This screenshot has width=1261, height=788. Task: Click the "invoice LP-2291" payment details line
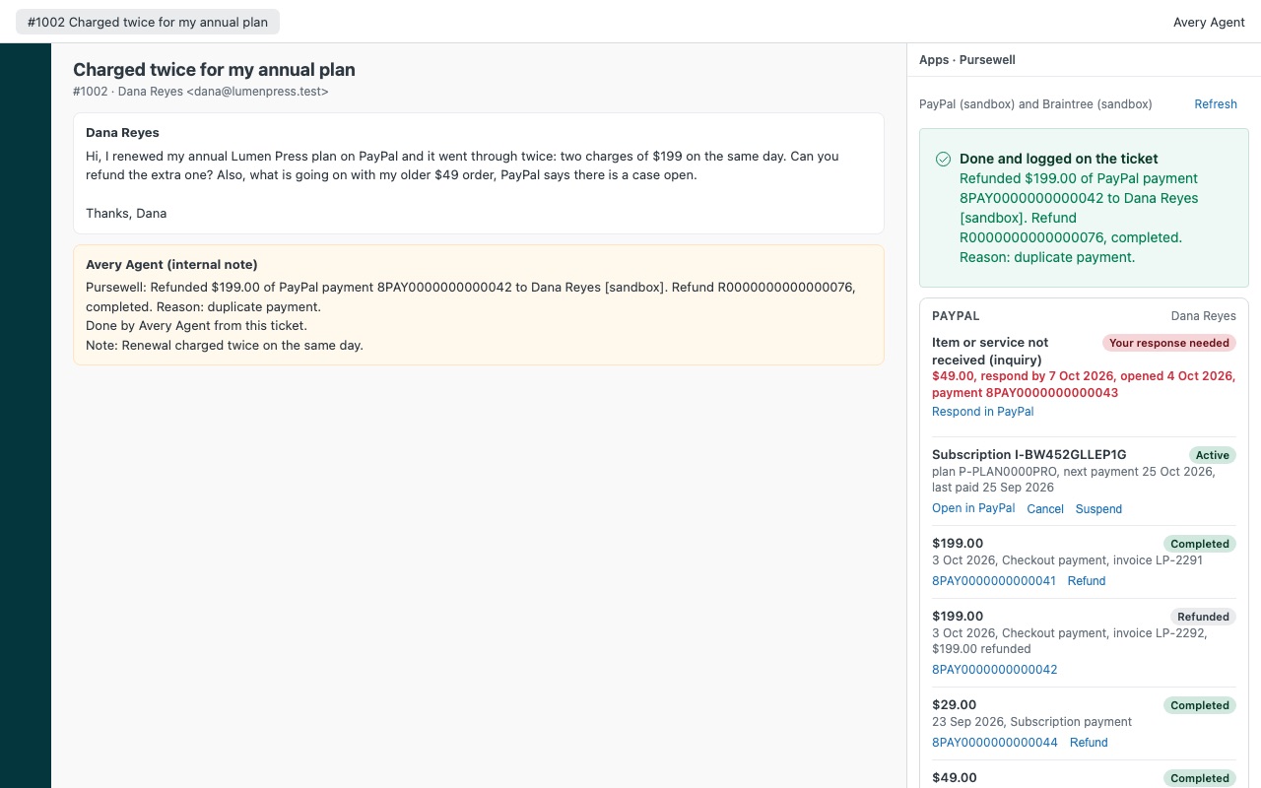pyautogui.click(x=1067, y=560)
